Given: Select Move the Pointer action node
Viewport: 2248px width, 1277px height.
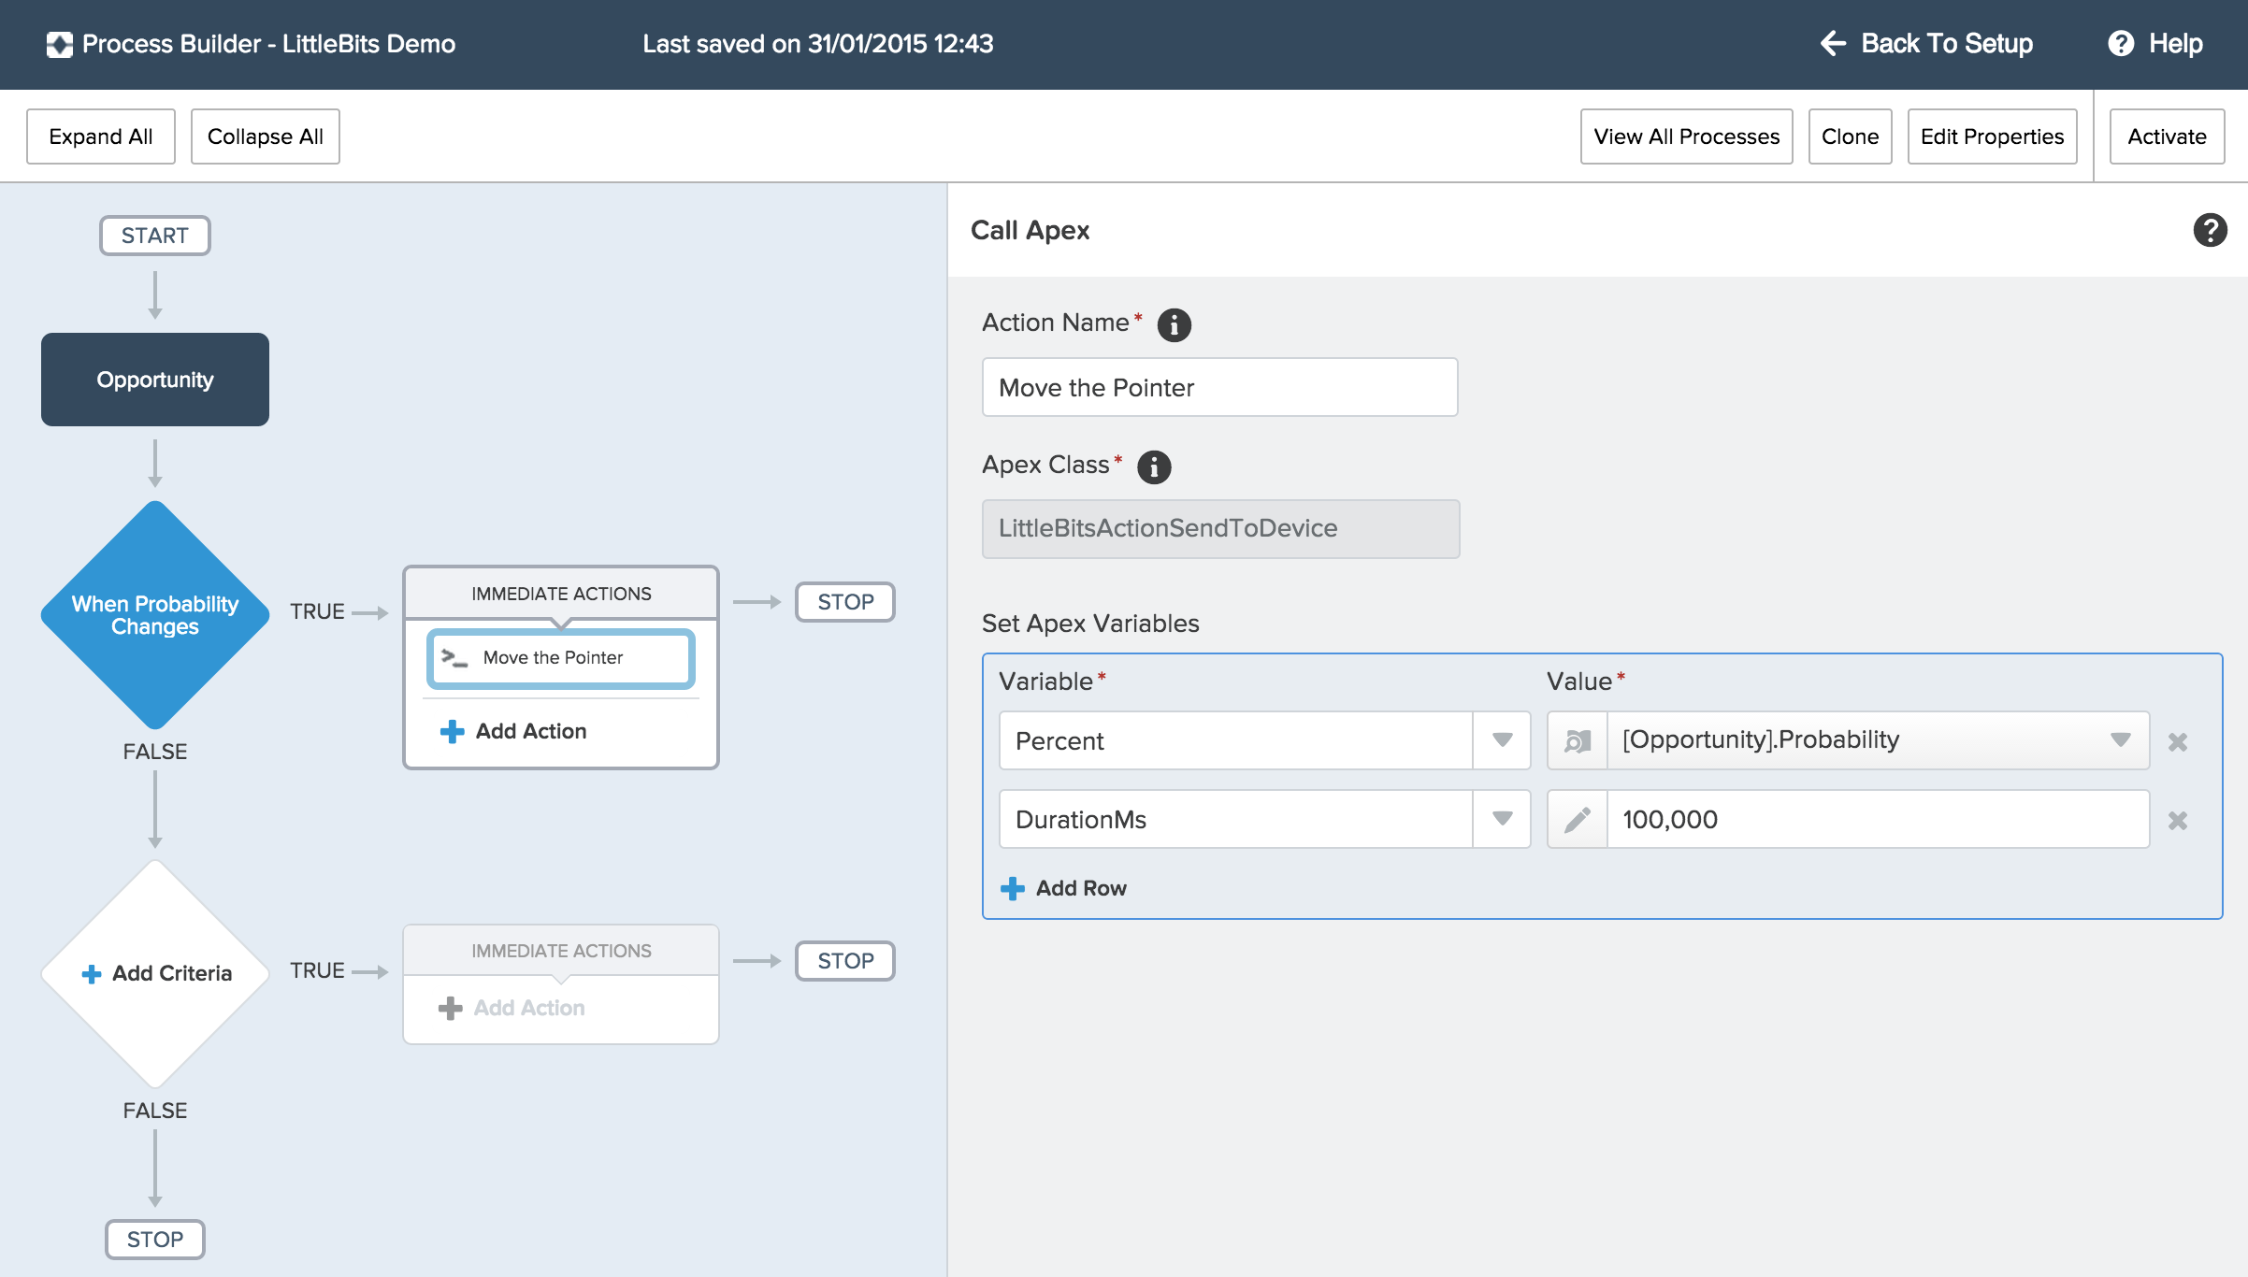Looking at the screenshot, I should 561,658.
